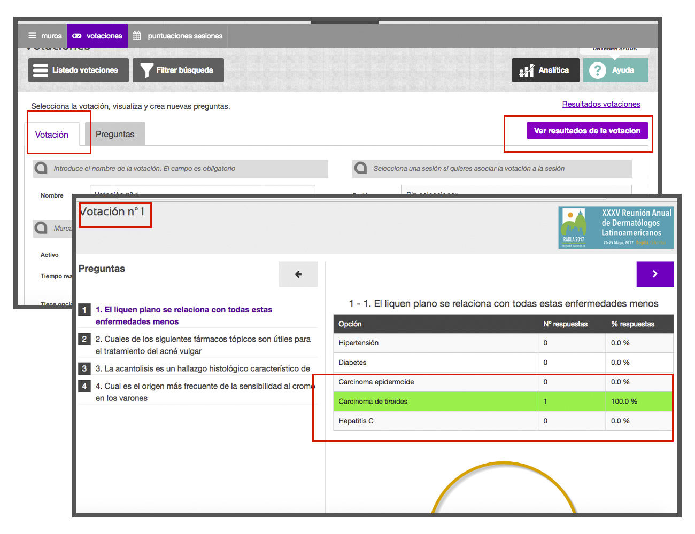Open the Analítica button
Image resolution: width=695 pixels, height=534 pixels.
pyautogui.click(x=546, y=70)
